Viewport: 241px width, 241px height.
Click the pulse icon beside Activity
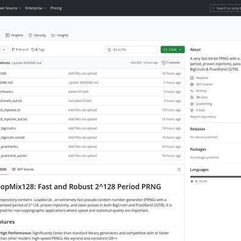(192, 91)
